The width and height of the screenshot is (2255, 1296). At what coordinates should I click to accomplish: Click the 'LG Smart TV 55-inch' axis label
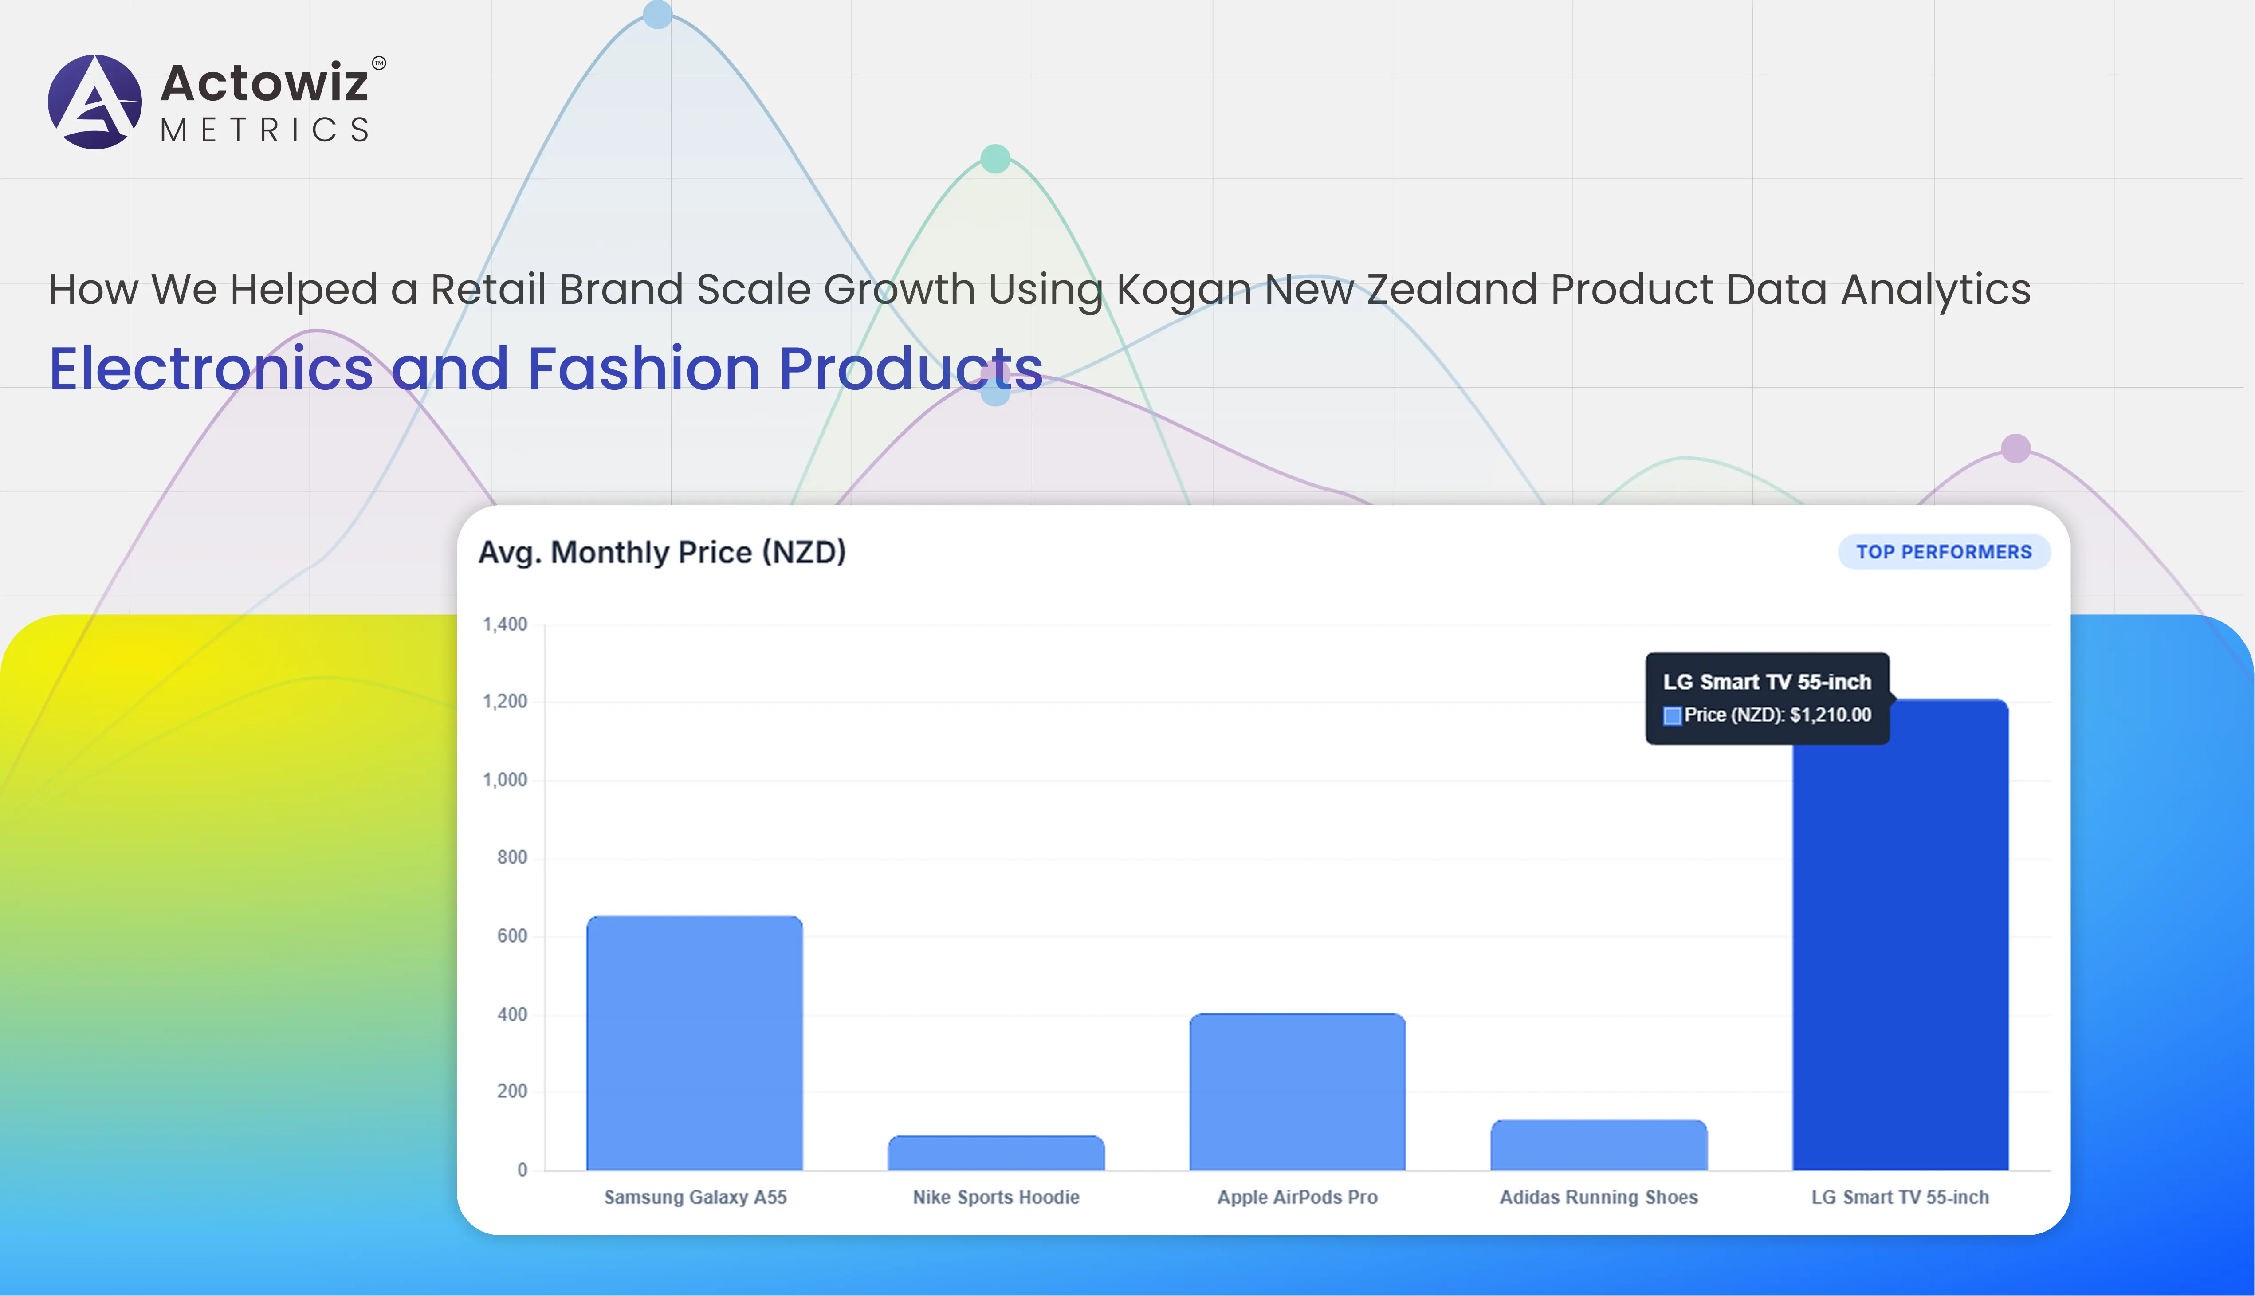click(1900, 1197)
